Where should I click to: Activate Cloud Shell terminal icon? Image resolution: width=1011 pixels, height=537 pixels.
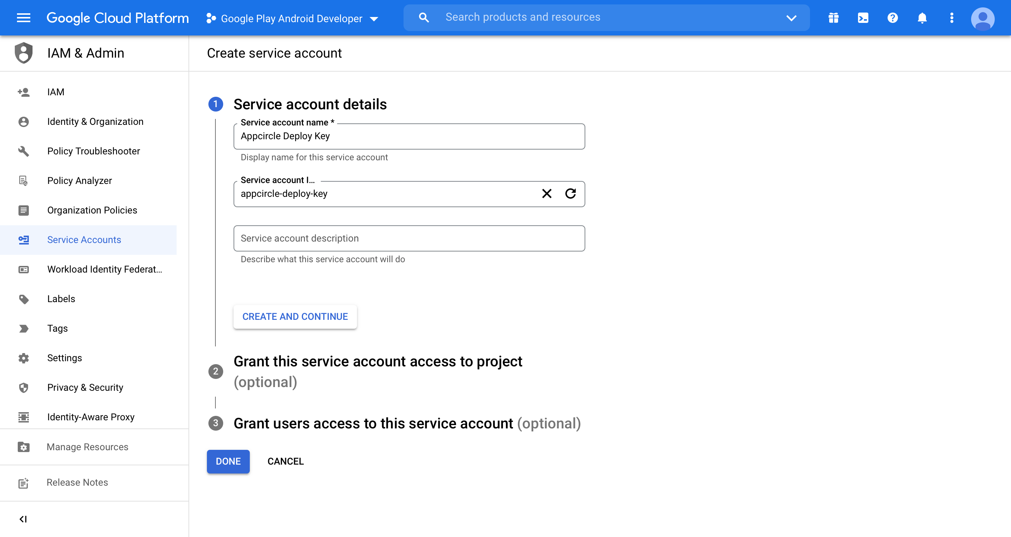863,18
